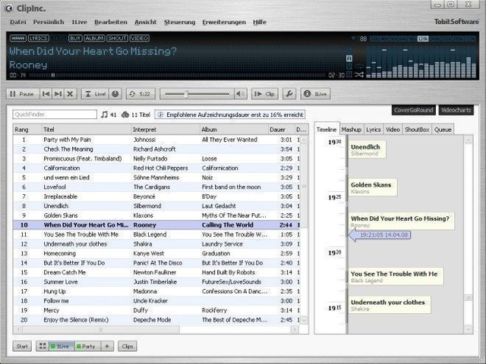Image resolution: width=486 pixels, height=364 pixels.
Task: Skip to the next track
Action: pyautogui.click(x=58, y=94)
